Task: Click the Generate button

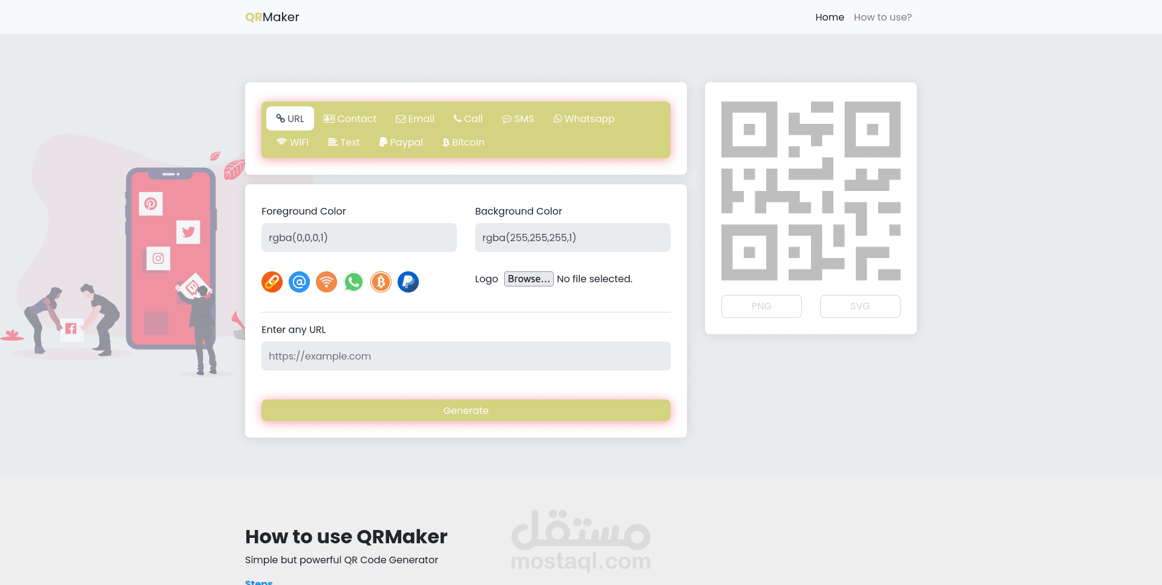Action: [x=465, y=410]
